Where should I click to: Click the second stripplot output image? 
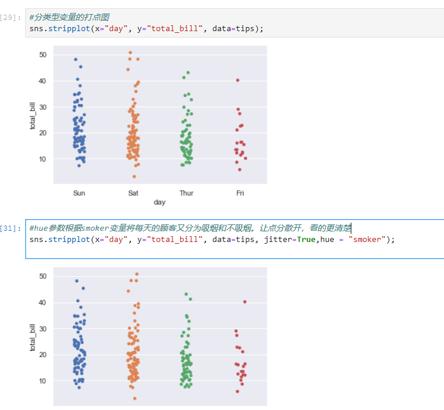(148, 337)
